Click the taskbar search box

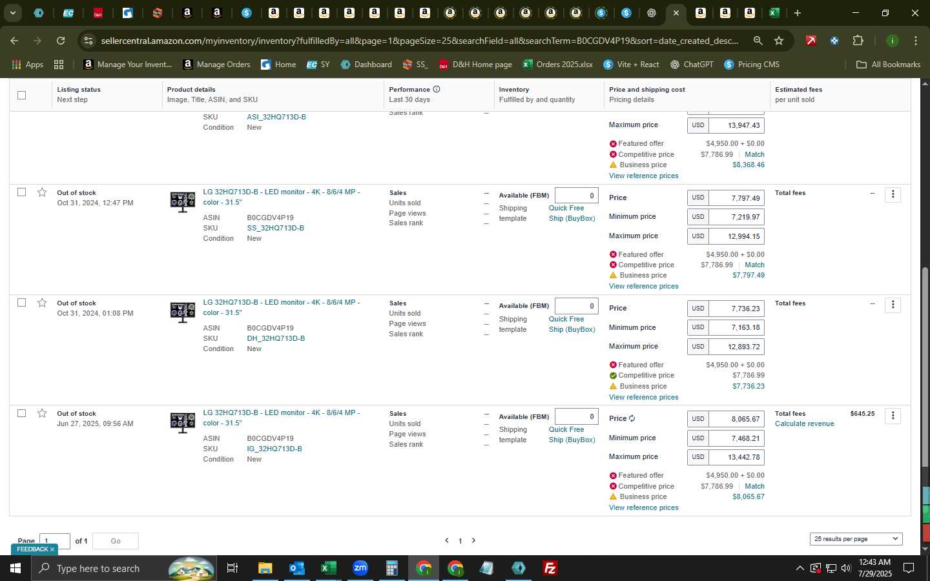pos(124,568)
